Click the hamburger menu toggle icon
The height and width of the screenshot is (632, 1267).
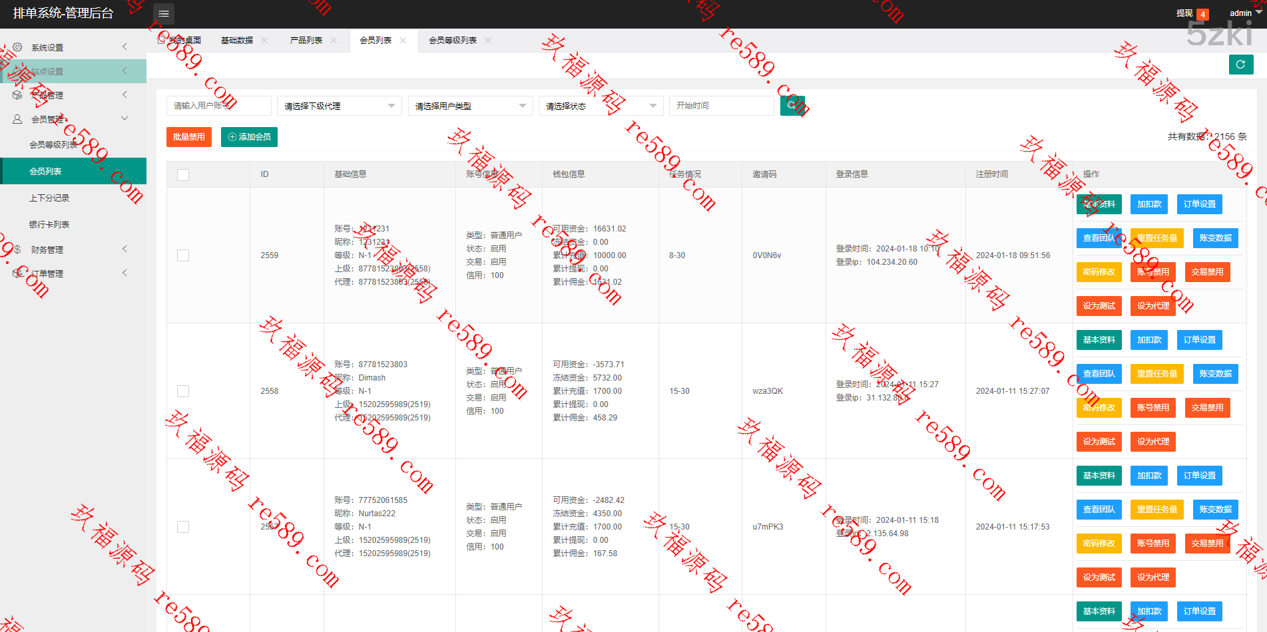[x=164, y=14]
